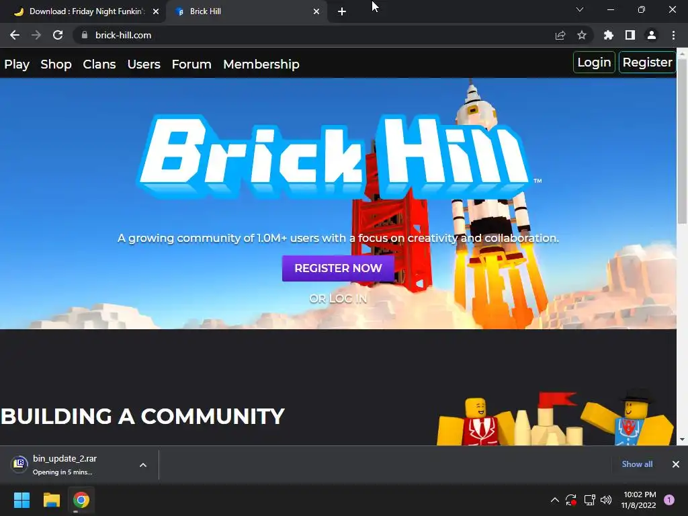Image resolution: width=688 pixels, height=516 pixels.
Task: Open the volume speaker icon
Action: [606, 500]
